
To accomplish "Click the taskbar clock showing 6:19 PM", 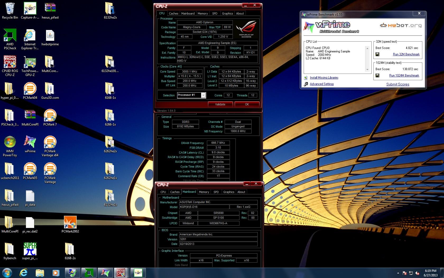I will click(x=431, y=273).
